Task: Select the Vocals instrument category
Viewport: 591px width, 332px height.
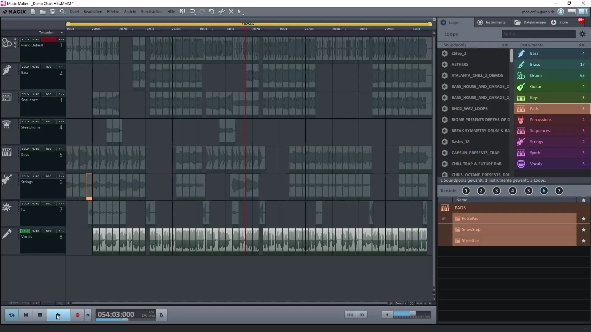Action: (552, 164)
